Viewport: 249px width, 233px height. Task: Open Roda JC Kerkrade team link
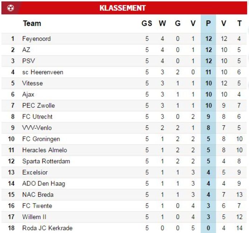47,228
